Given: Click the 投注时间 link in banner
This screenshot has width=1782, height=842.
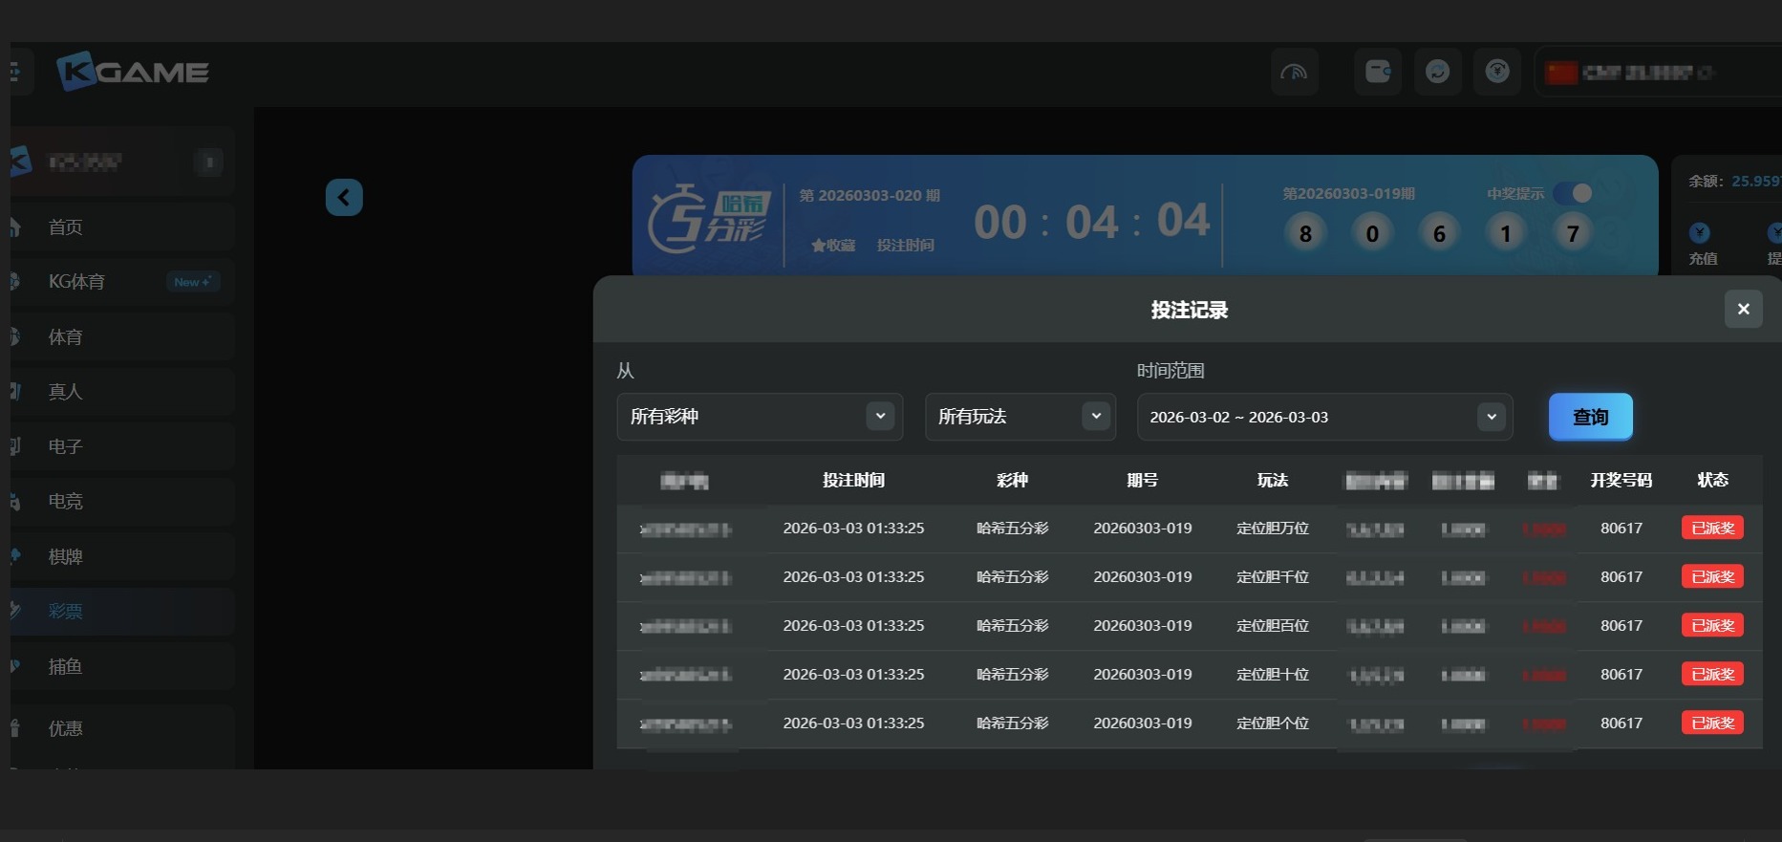Looking at the screenshot, I should (905, 246).
